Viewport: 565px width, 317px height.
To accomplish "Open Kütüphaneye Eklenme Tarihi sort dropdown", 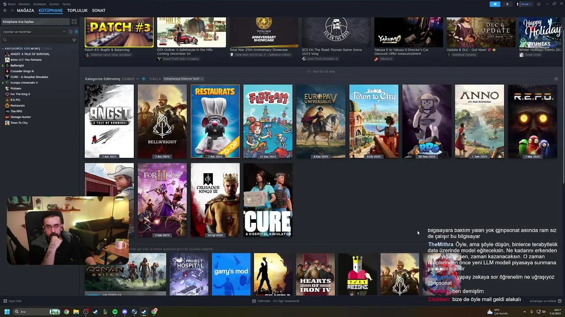I will point(183,79).
